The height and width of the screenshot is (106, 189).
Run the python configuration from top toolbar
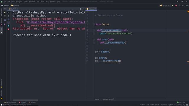172,5
